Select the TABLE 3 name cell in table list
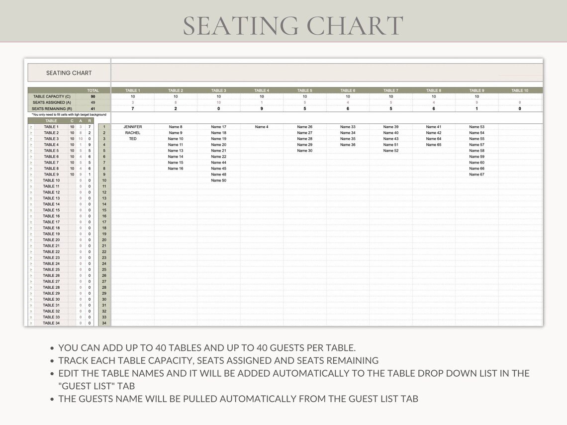 (x=51, y=139)
